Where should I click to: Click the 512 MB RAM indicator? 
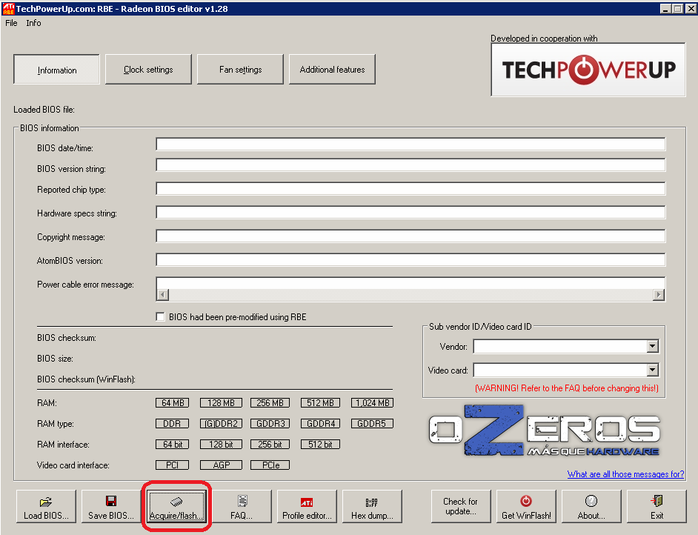click(320, 403)
